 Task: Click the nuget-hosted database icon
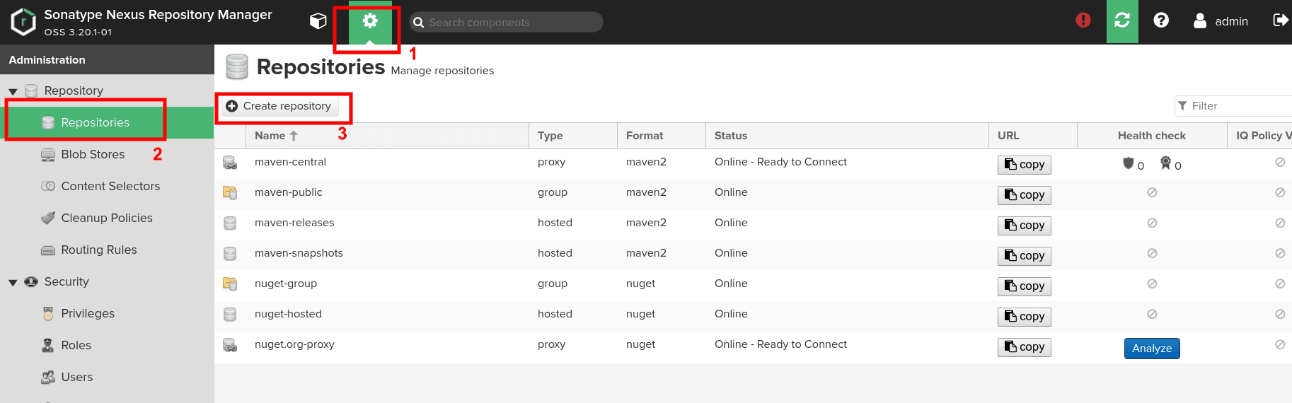(230, 315)
